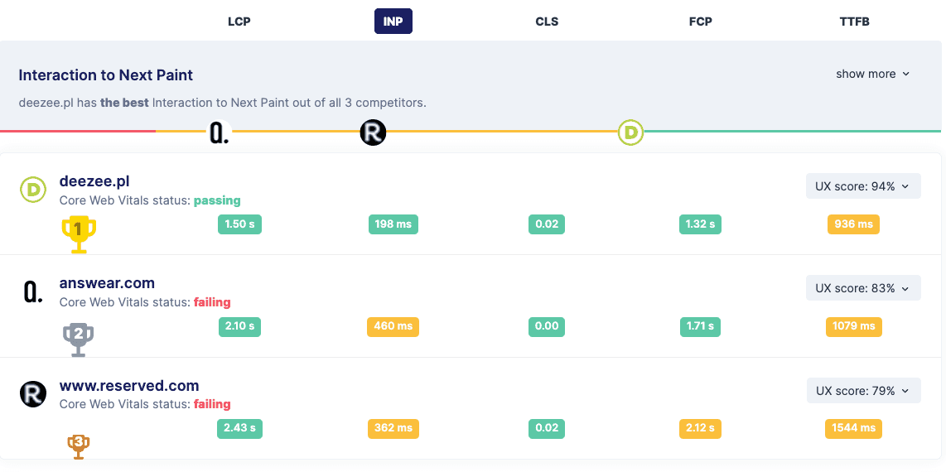Click the deezee.pl logo icon in row
Screen dimensions: 946x472
click(32, 190)
